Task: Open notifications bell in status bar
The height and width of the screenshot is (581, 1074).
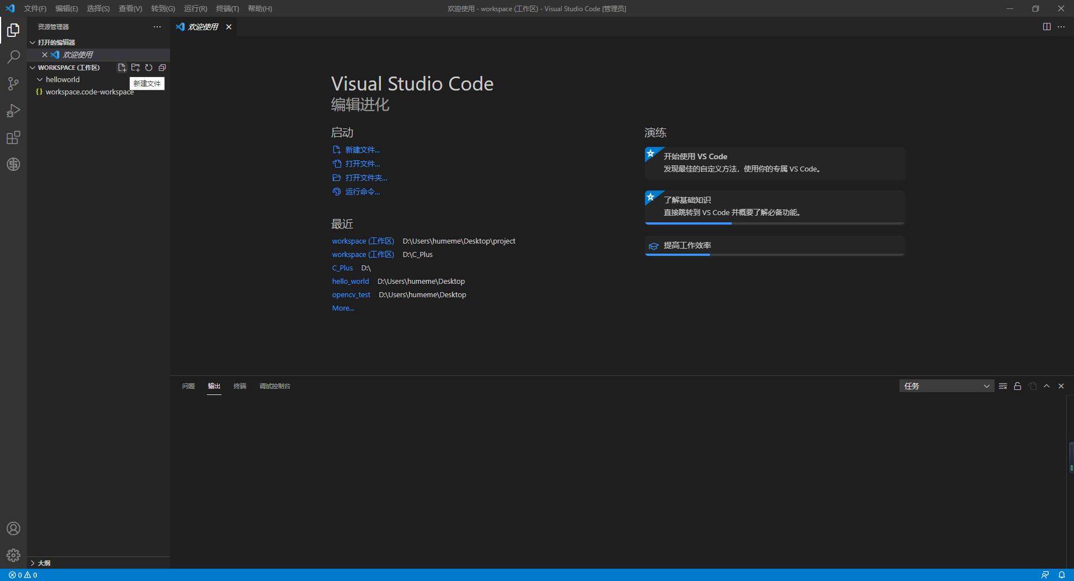Action: [x=1062, y=575]
